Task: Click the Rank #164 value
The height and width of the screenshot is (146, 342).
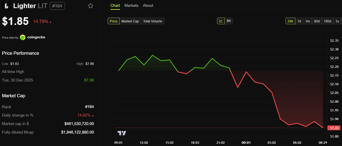Action: 89,107
